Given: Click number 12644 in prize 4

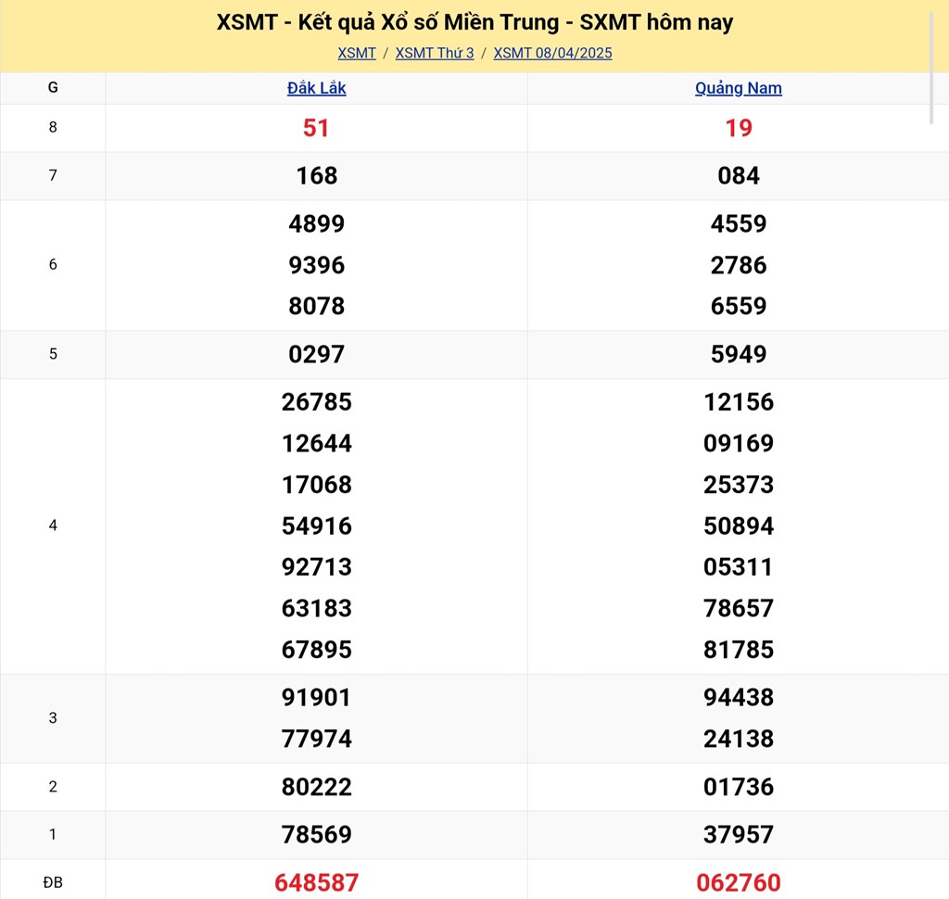Looking at the screenshot, I should [317, 443].
